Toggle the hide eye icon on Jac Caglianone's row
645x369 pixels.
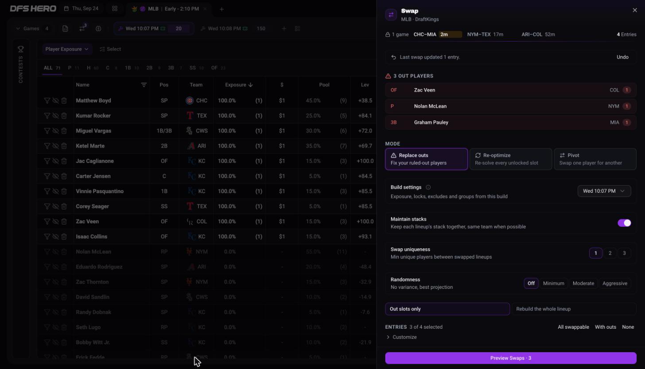click(55, 161)
